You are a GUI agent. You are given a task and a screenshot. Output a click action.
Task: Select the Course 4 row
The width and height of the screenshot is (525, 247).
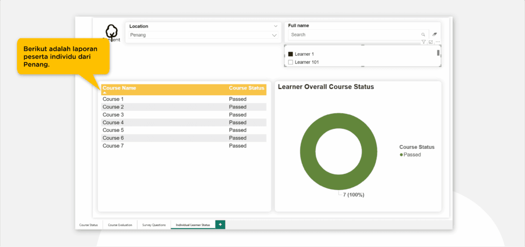click(184, 123)
